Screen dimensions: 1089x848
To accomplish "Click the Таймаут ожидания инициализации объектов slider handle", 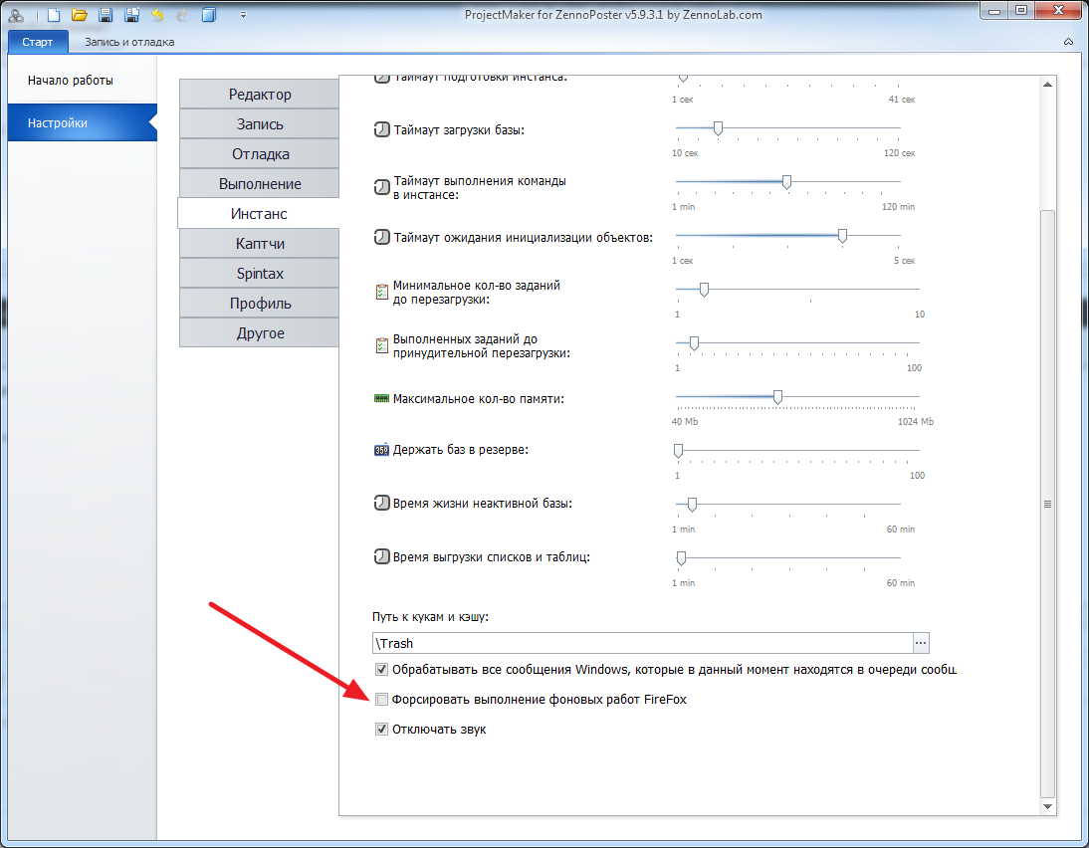I will pos(842,236).
